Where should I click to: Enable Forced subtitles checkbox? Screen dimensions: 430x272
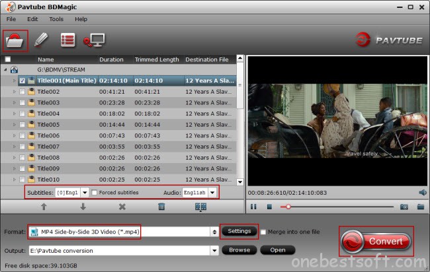pyautogui.click(x=95, y=193)
